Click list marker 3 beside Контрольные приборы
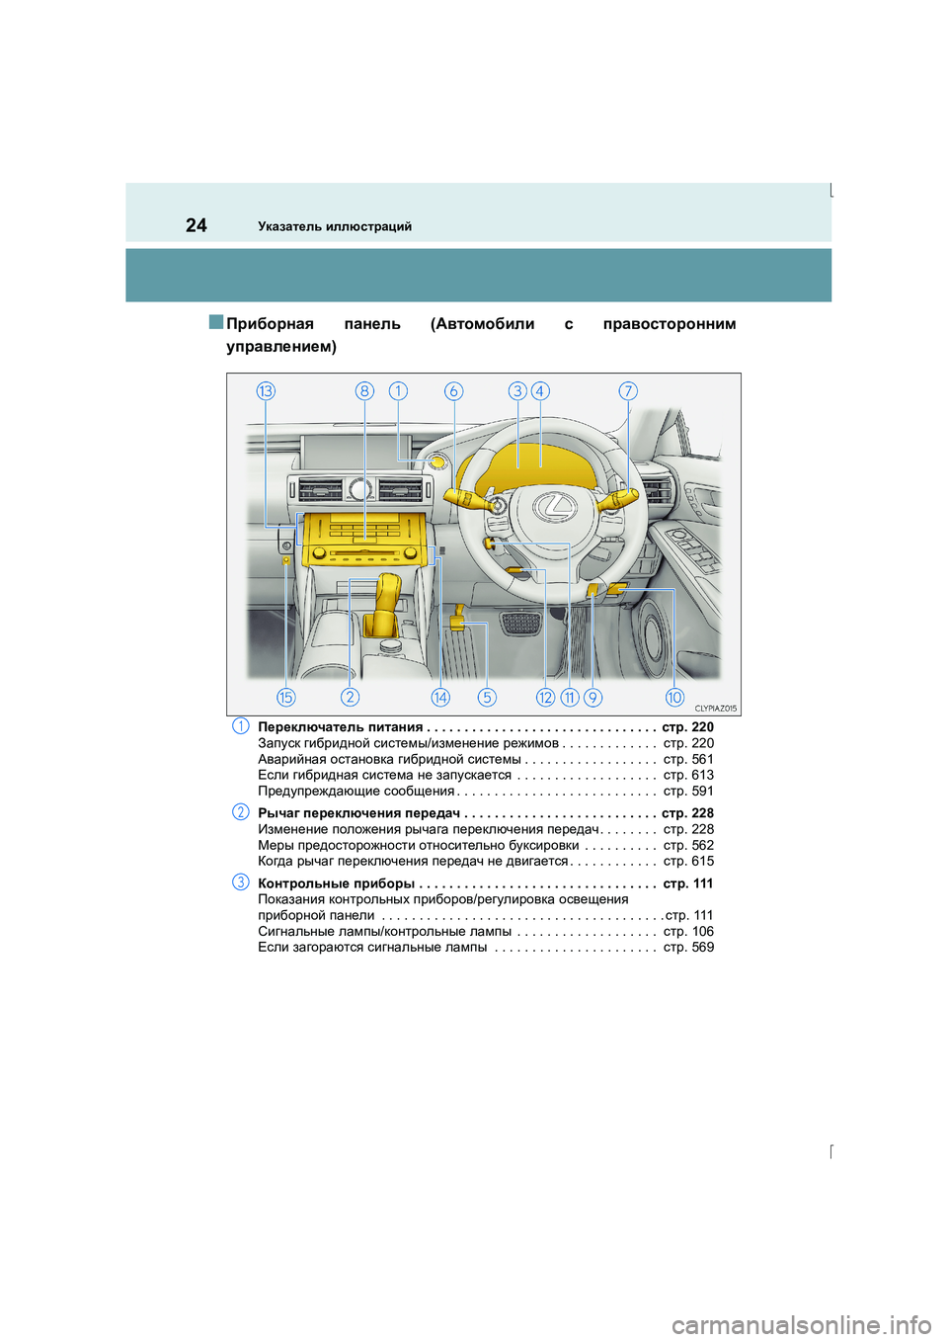Viewport: 948px width, 1342px height. pyautogui.click(x=241, y=882)
